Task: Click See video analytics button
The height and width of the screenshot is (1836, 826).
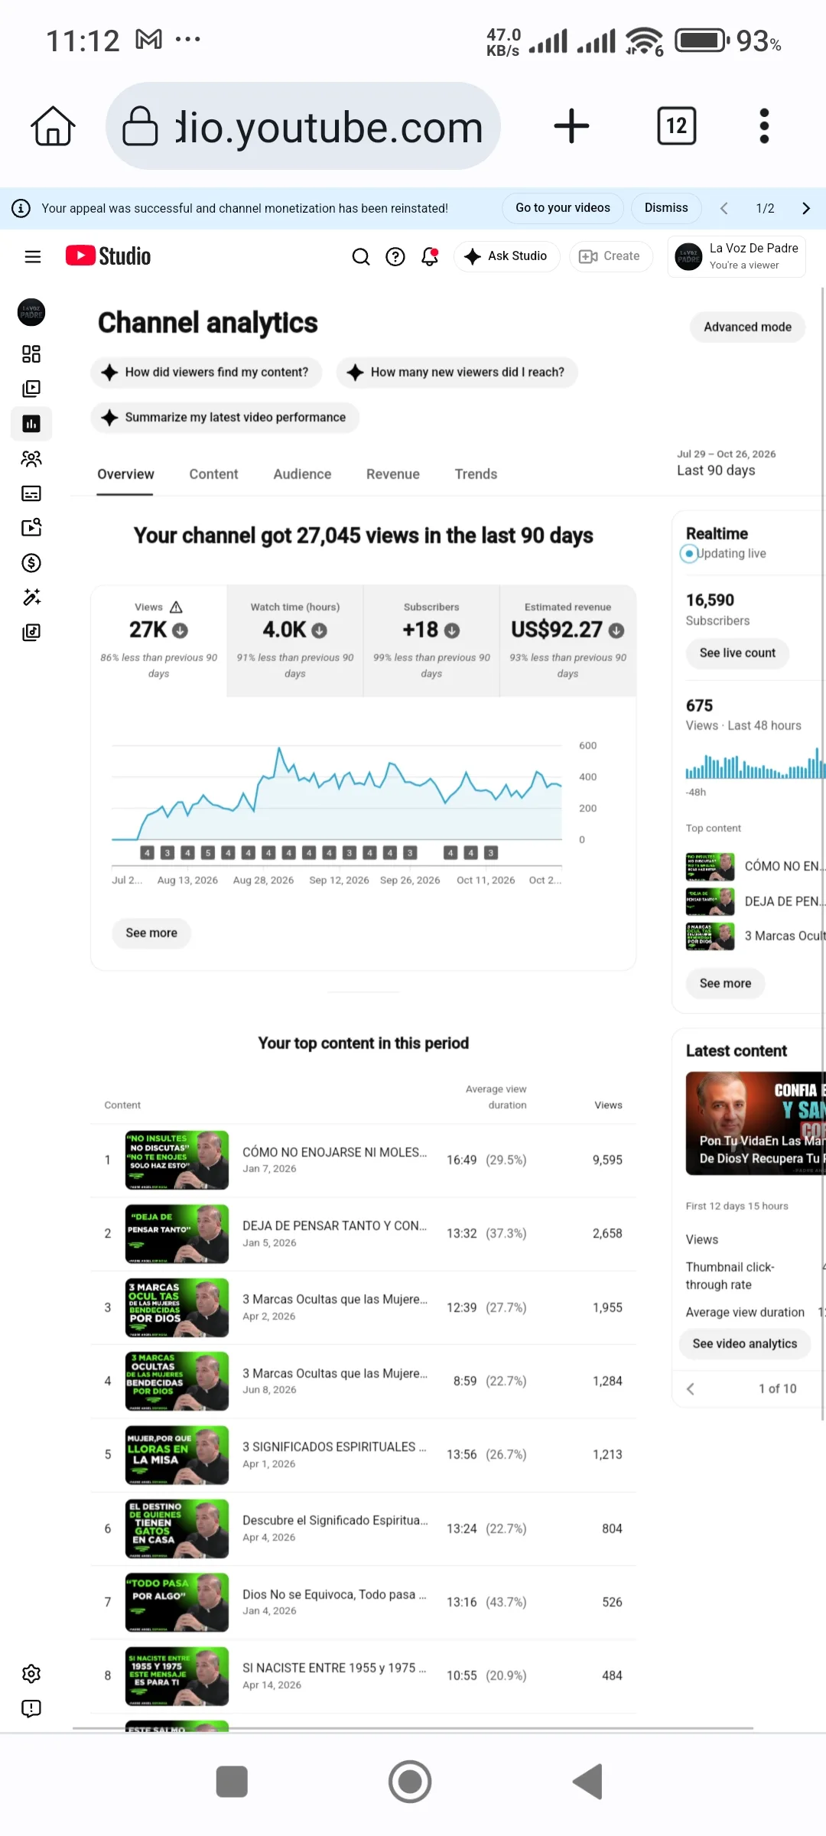Action: 745,1344
